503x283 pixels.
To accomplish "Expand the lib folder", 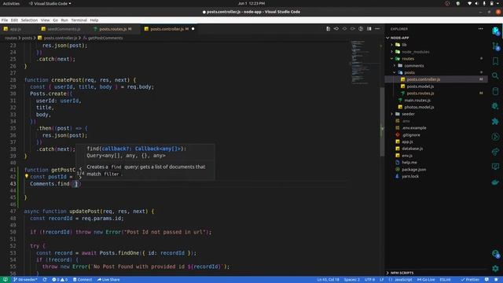I will click(404, 45).
